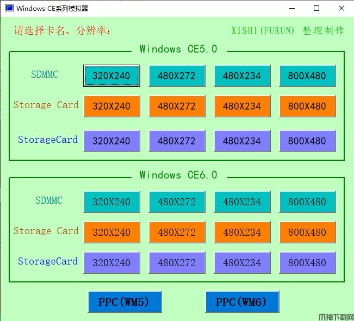Launch CE6.0 purple StorageCard 480X272

(x=177, y=262)
